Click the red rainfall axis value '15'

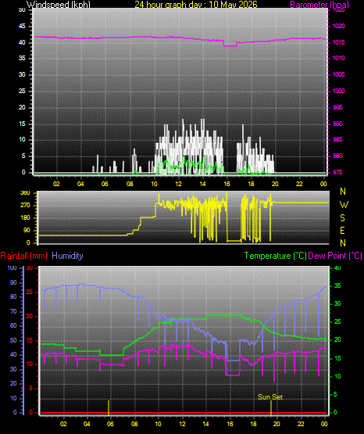tap(30, 341)
